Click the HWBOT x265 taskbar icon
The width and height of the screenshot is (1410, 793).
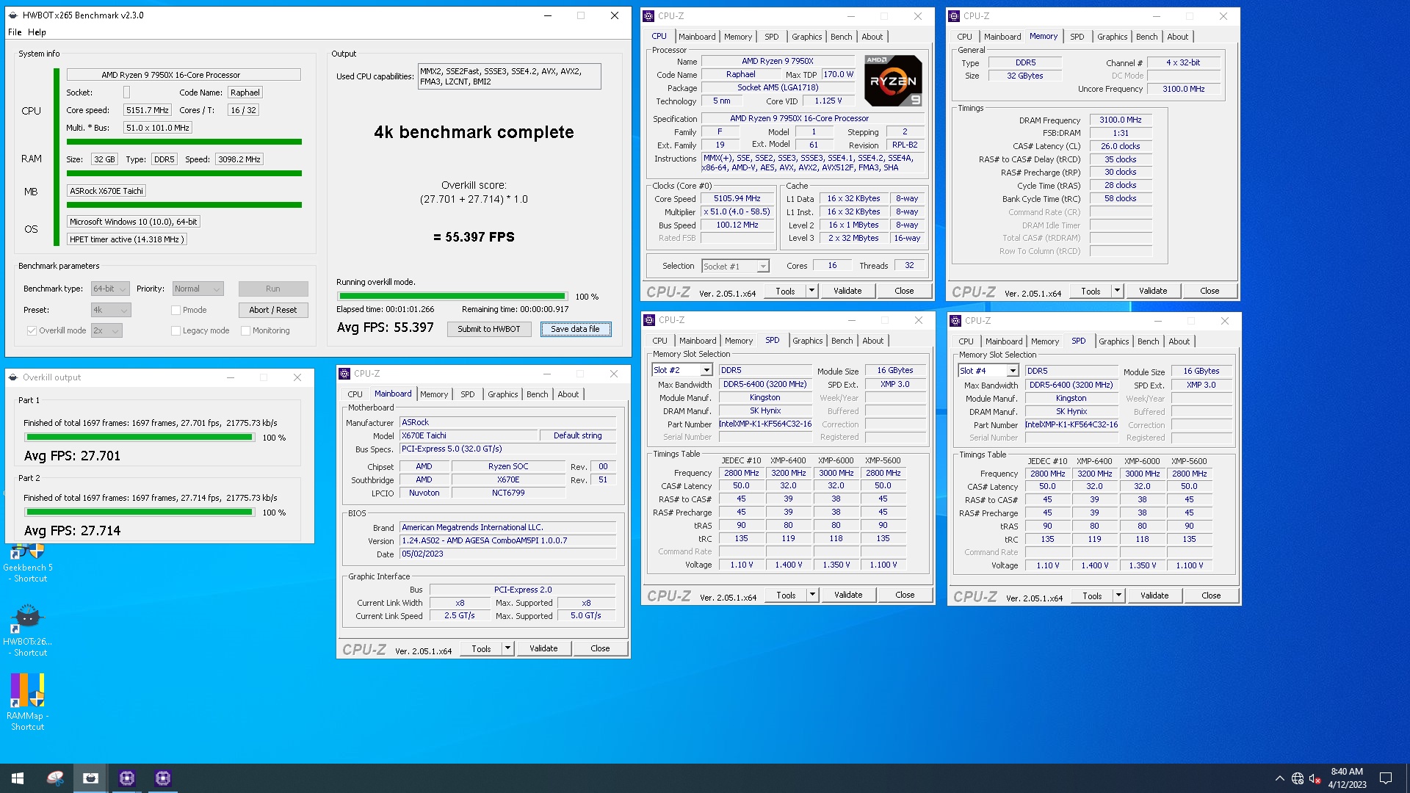[91, 778]
